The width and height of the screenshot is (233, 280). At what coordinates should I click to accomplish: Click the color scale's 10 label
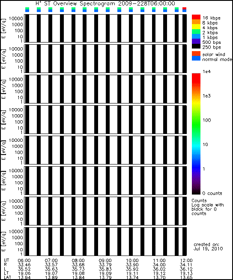205,144
